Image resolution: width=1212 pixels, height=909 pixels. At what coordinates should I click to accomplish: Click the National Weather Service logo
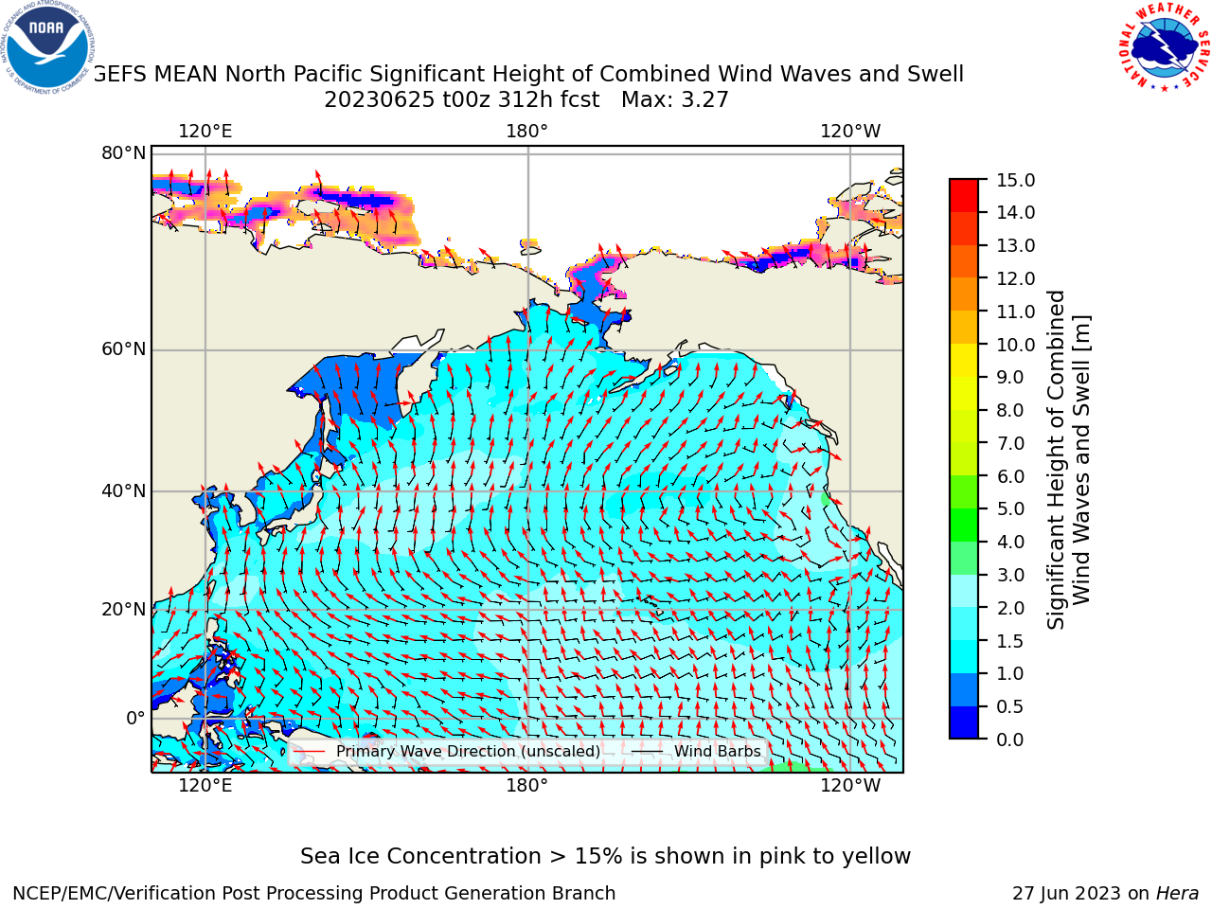[x=1164, y=46]
